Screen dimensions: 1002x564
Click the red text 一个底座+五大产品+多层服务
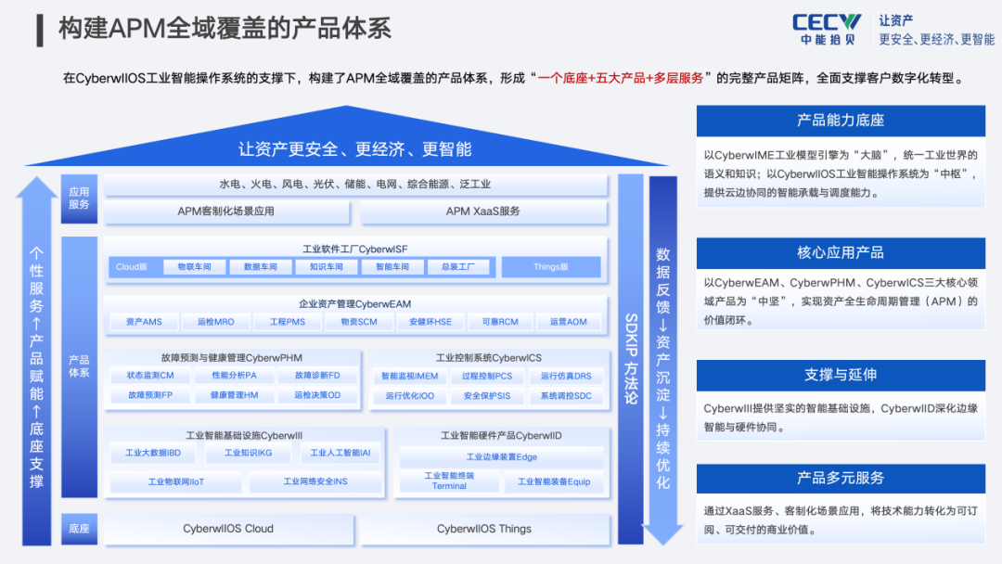click(621, 79)
